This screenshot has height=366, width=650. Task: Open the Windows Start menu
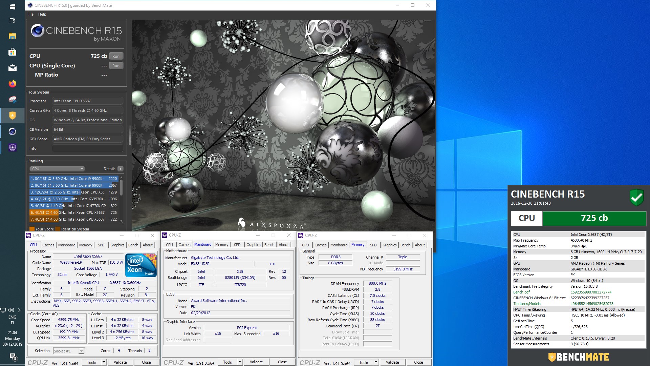[12, 6]
